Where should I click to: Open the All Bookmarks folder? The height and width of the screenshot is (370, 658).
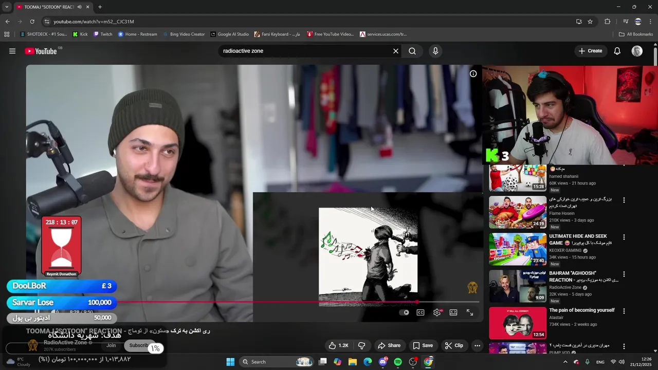[x=636, y=34]
